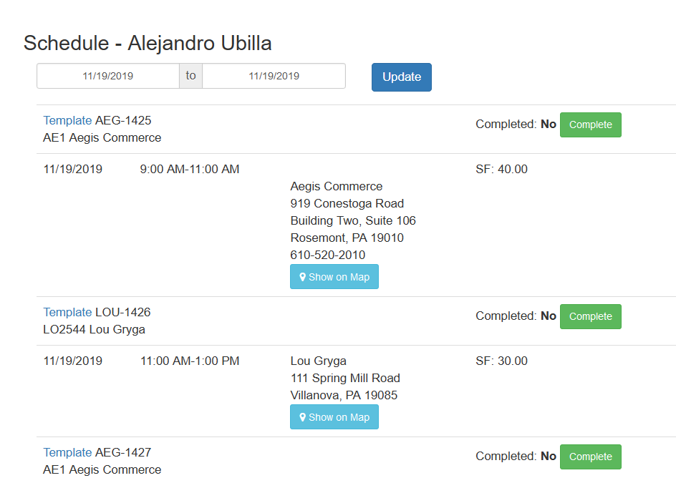Click the LO2544 Lou Gryga customer text

(94, 329)
